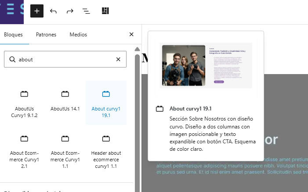This screenshot has width=308, height=192.
Task: Clear the 'about' search text
Action: pos(118,59)
